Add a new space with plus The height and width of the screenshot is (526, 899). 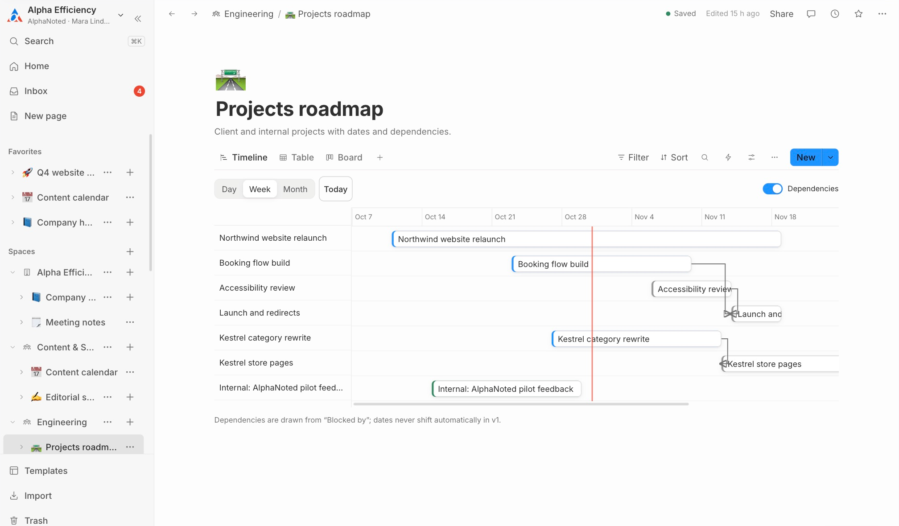(130, 251)
